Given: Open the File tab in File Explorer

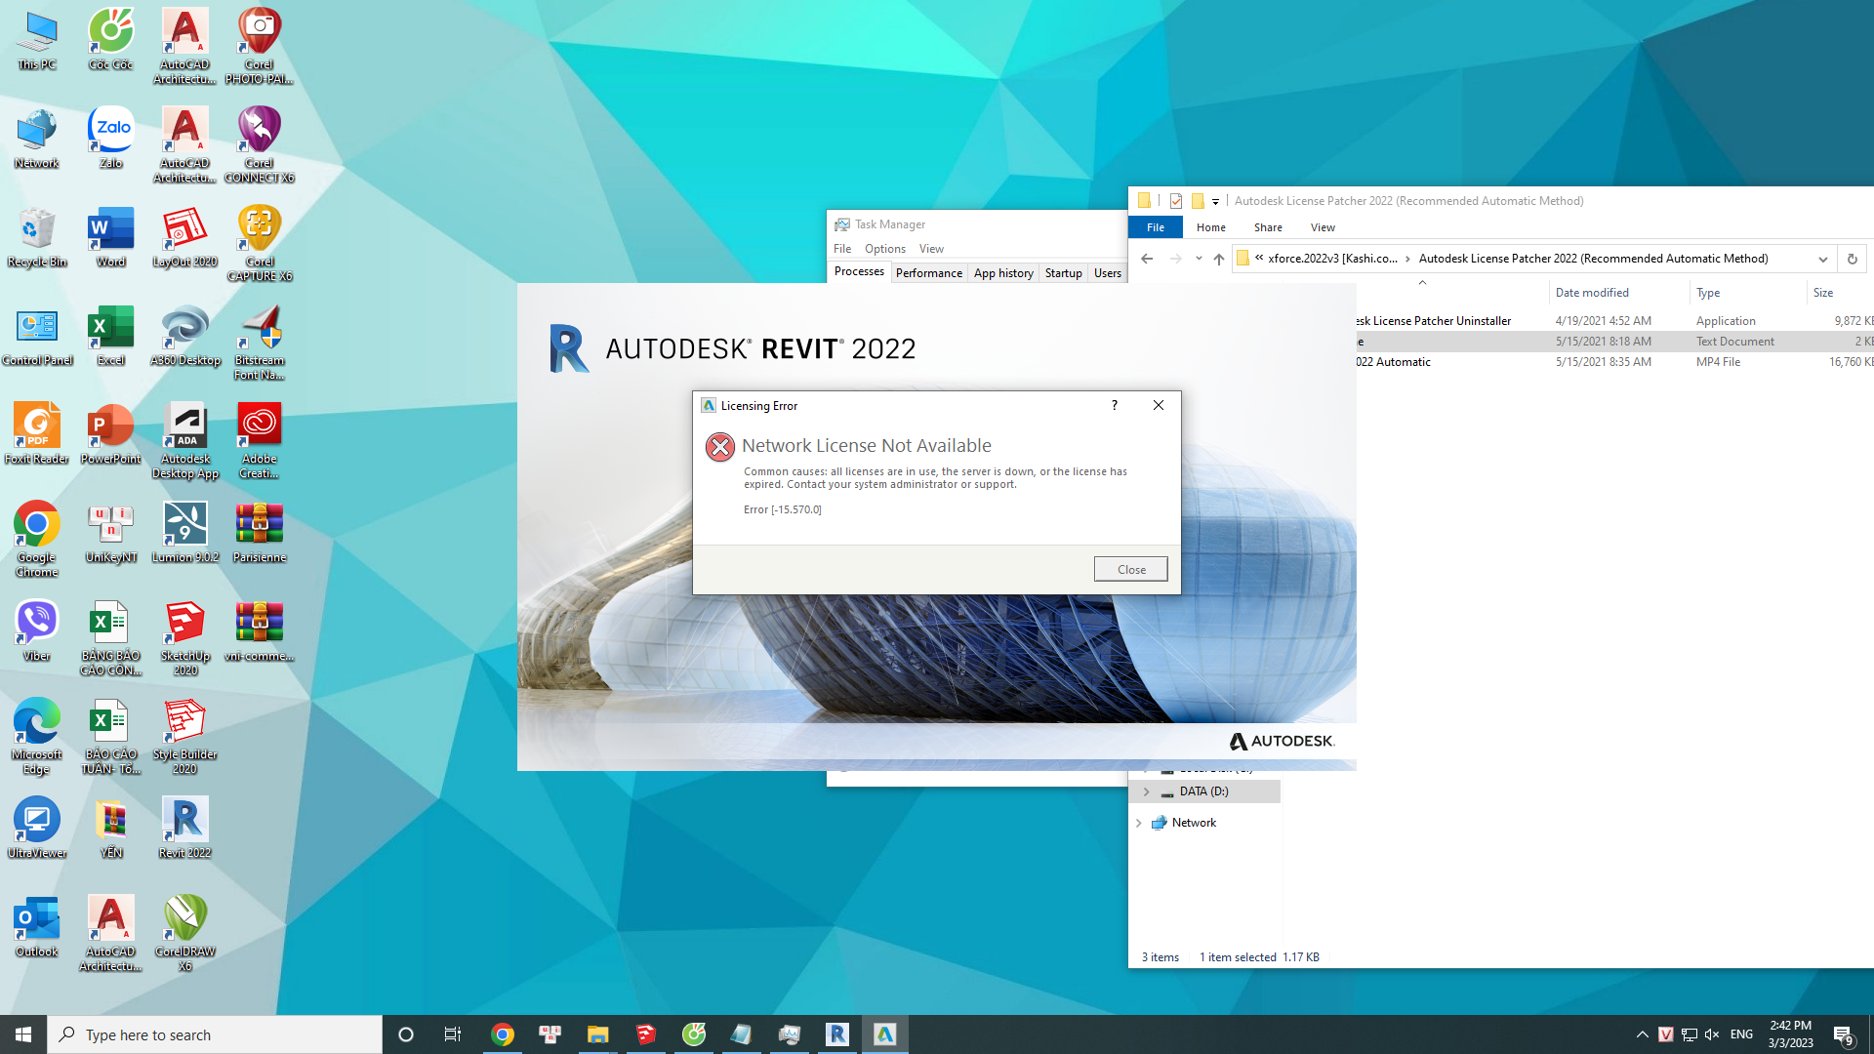Looking at the screenshot, I should pos(1156,227).
